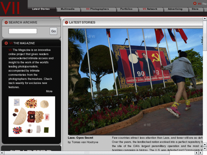The image size is (207, 155).
Task: Click the red icon beside Latest Stories heading
Action: click(x=66, y=22)
